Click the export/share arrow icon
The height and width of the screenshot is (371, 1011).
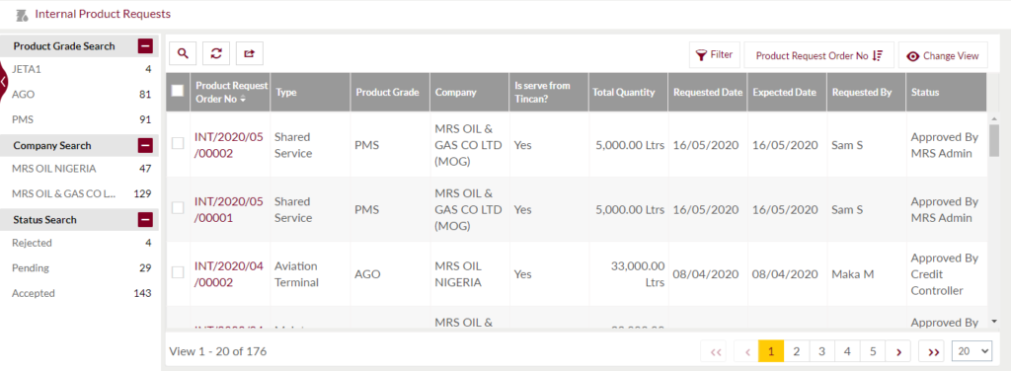pyautogui.click(x=250, y=54)
